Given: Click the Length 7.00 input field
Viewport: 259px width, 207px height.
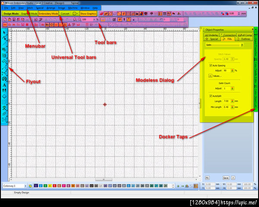Looking at the screenshot, I should click(x=227, y=101).
